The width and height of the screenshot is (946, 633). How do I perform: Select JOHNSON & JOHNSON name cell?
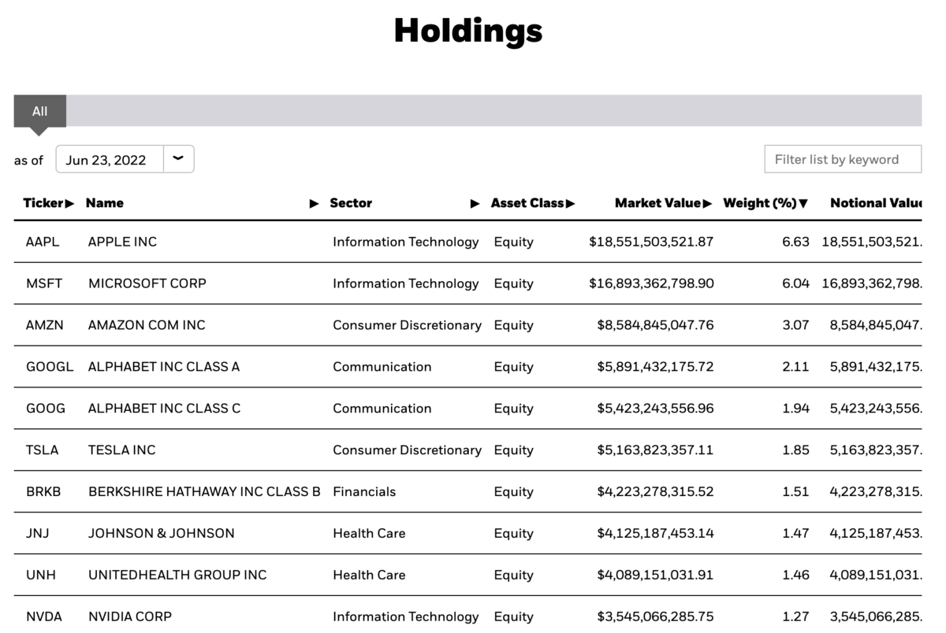162,534
